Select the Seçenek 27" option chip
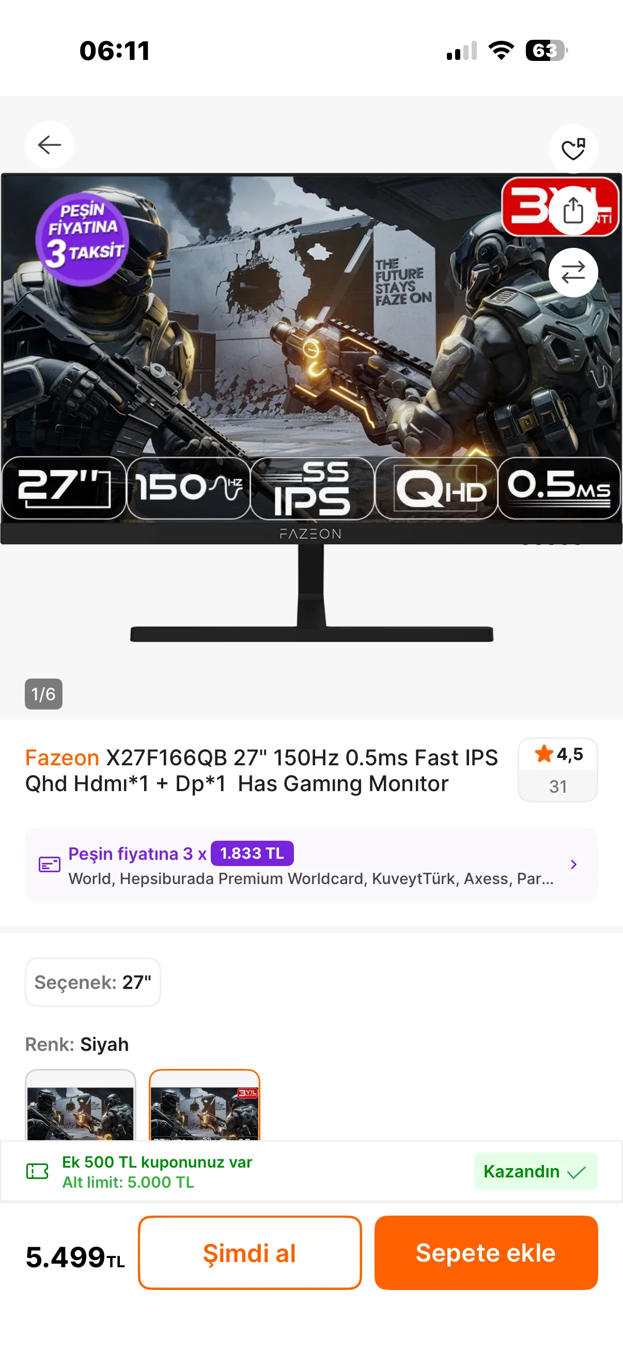 pos(92,982)
